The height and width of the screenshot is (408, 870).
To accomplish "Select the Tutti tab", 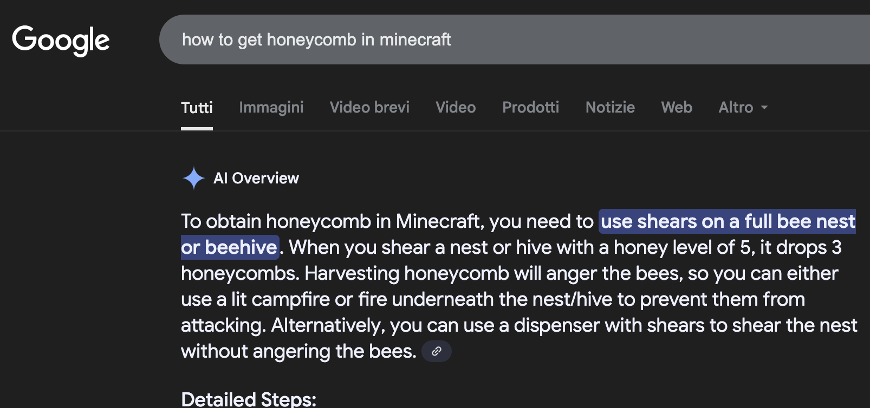I will 197,108.
